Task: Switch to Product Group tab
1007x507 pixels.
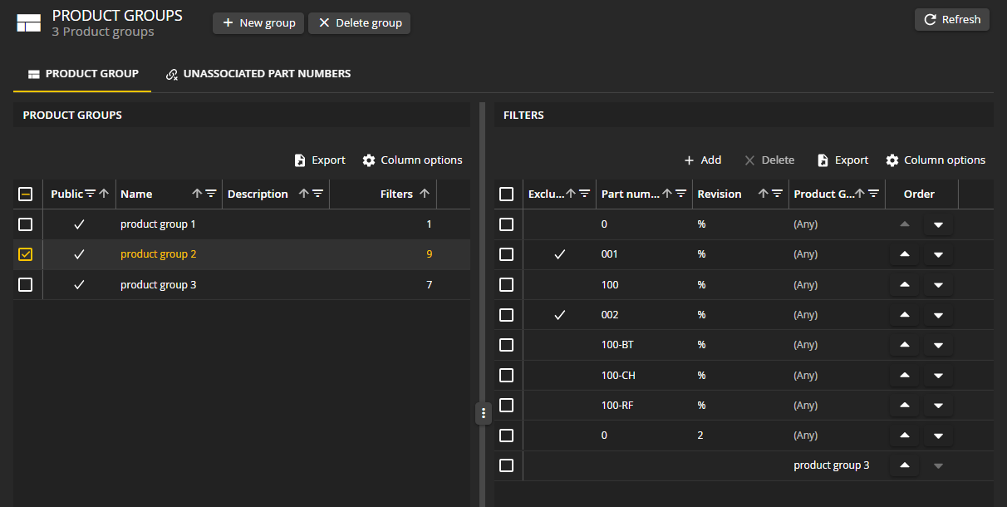Action: pos(82,74)
